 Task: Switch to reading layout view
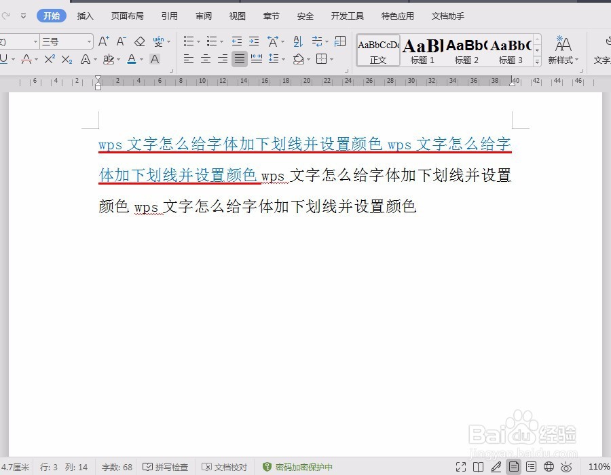[478, 467]
